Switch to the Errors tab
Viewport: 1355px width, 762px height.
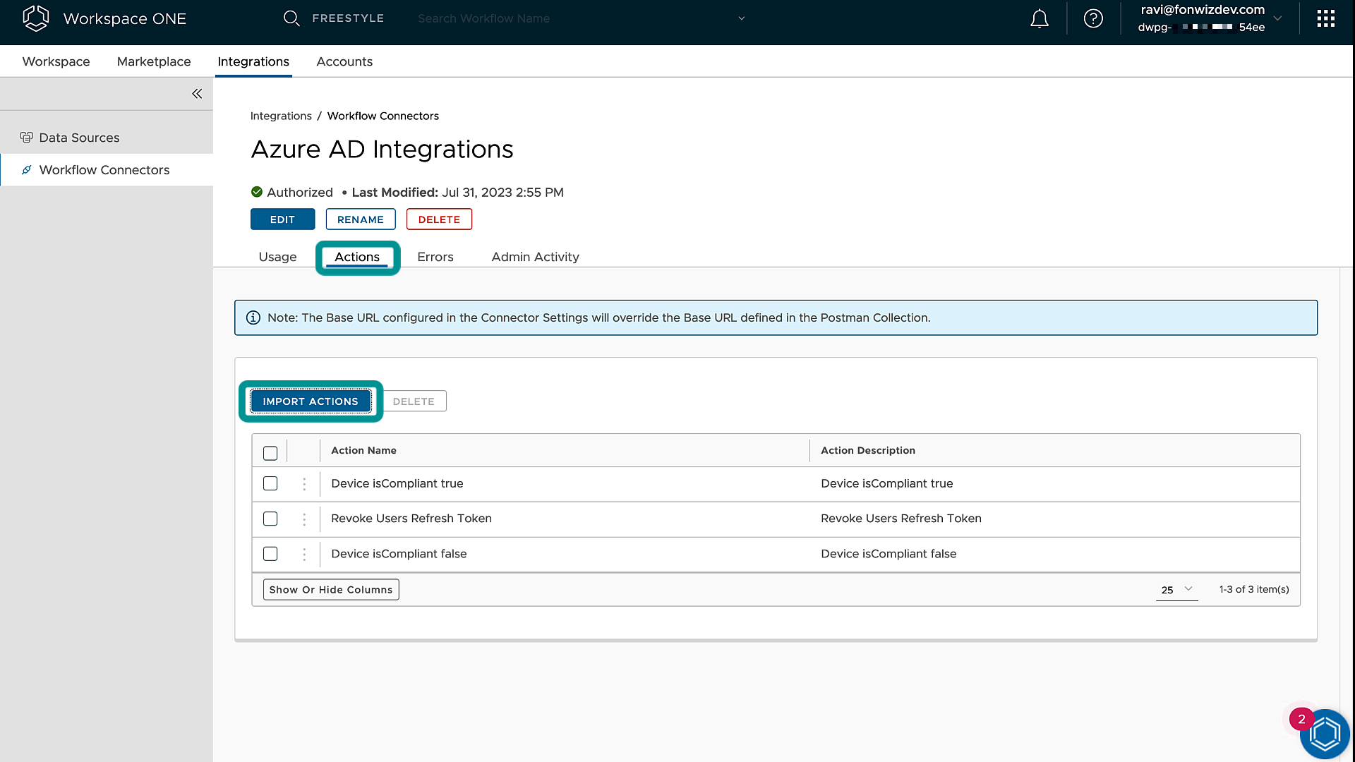pos(435,257)
